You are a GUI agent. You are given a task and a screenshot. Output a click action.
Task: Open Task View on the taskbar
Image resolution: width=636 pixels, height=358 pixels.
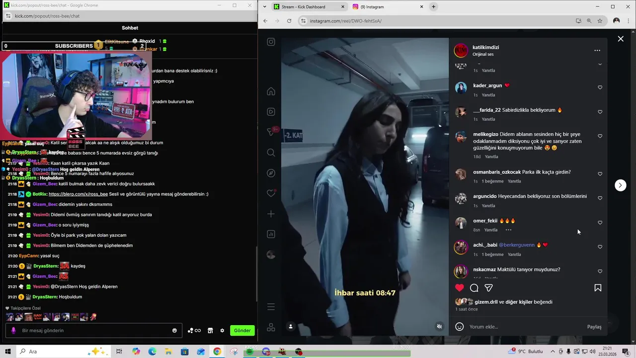coord(119,352)
